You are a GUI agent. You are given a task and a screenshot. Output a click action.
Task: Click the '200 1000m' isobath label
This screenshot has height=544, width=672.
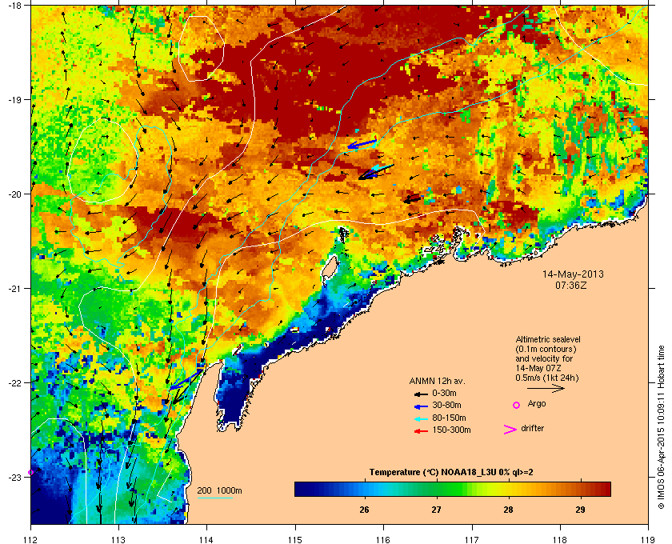pos(219,490)
